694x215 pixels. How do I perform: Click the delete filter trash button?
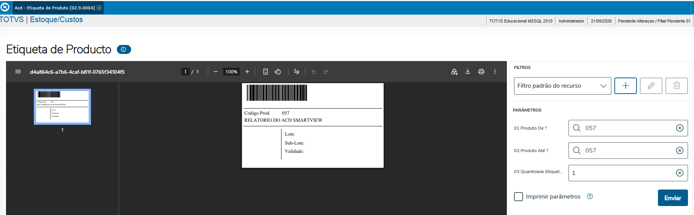click(677, 86)
